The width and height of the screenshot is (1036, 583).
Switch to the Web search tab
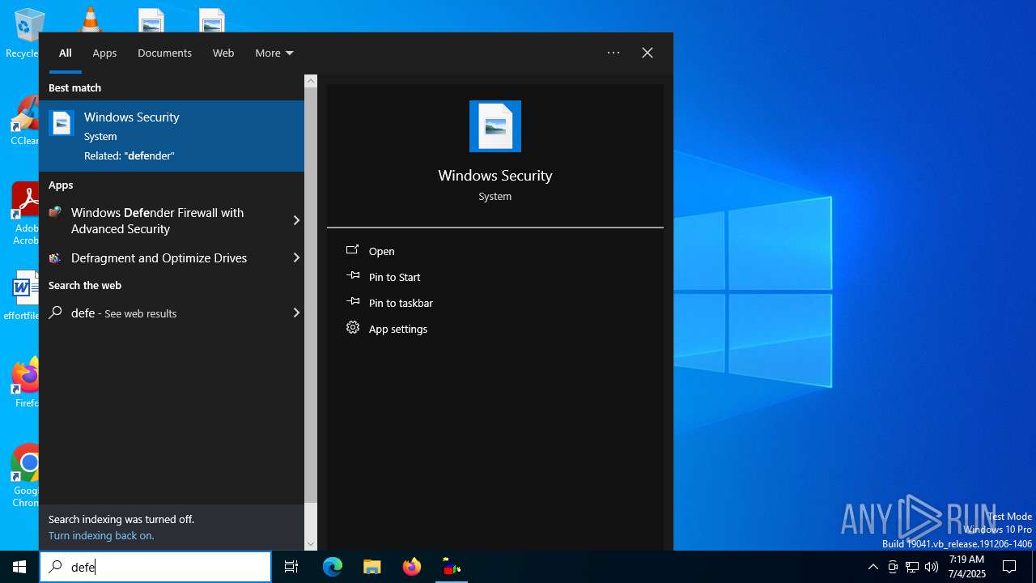[x=223, y=53]
